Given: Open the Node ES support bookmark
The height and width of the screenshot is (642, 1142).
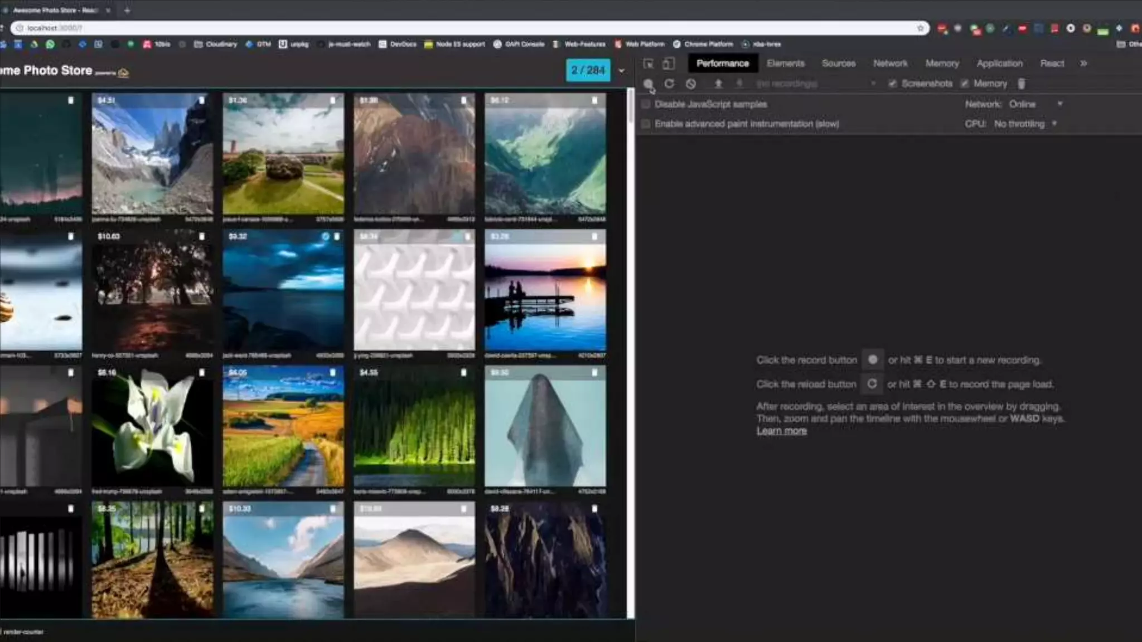Looking at the screenshot, I should click(454, 44).
